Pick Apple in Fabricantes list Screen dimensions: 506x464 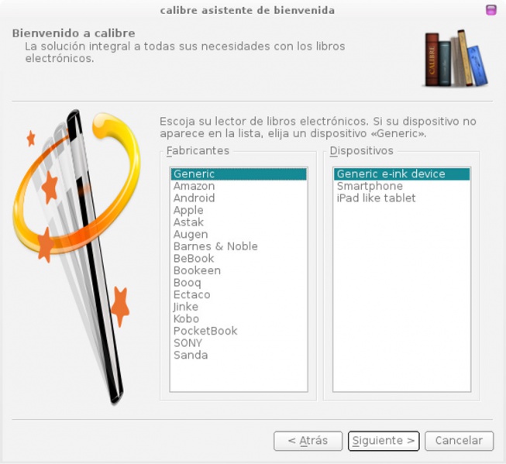click(x=239, y=210)
